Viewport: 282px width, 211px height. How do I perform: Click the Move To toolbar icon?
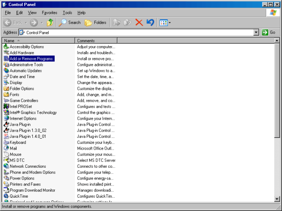(116, 23)
